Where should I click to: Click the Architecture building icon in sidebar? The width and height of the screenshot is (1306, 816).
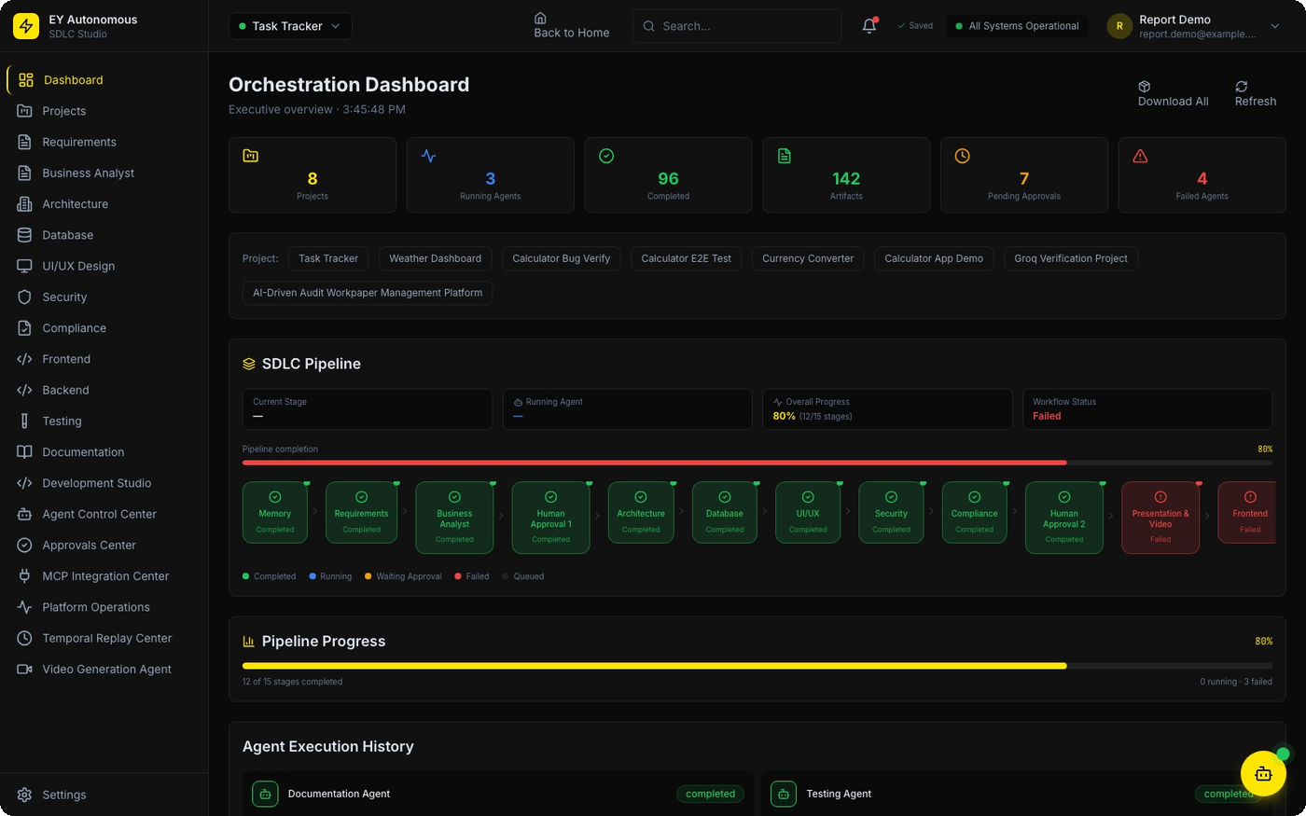[x=25, y=204]
